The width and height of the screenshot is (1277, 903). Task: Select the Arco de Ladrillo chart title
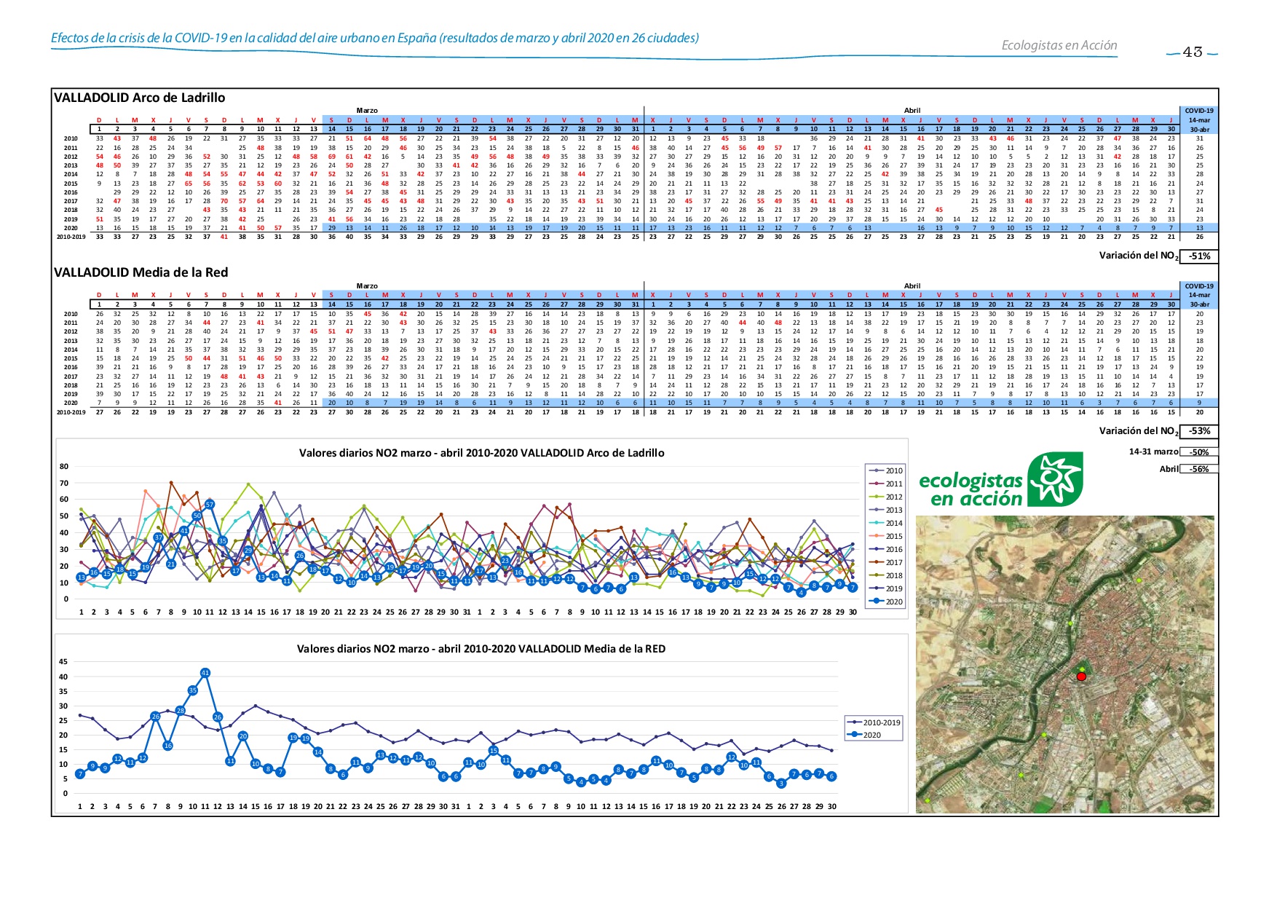pos(481,453)
